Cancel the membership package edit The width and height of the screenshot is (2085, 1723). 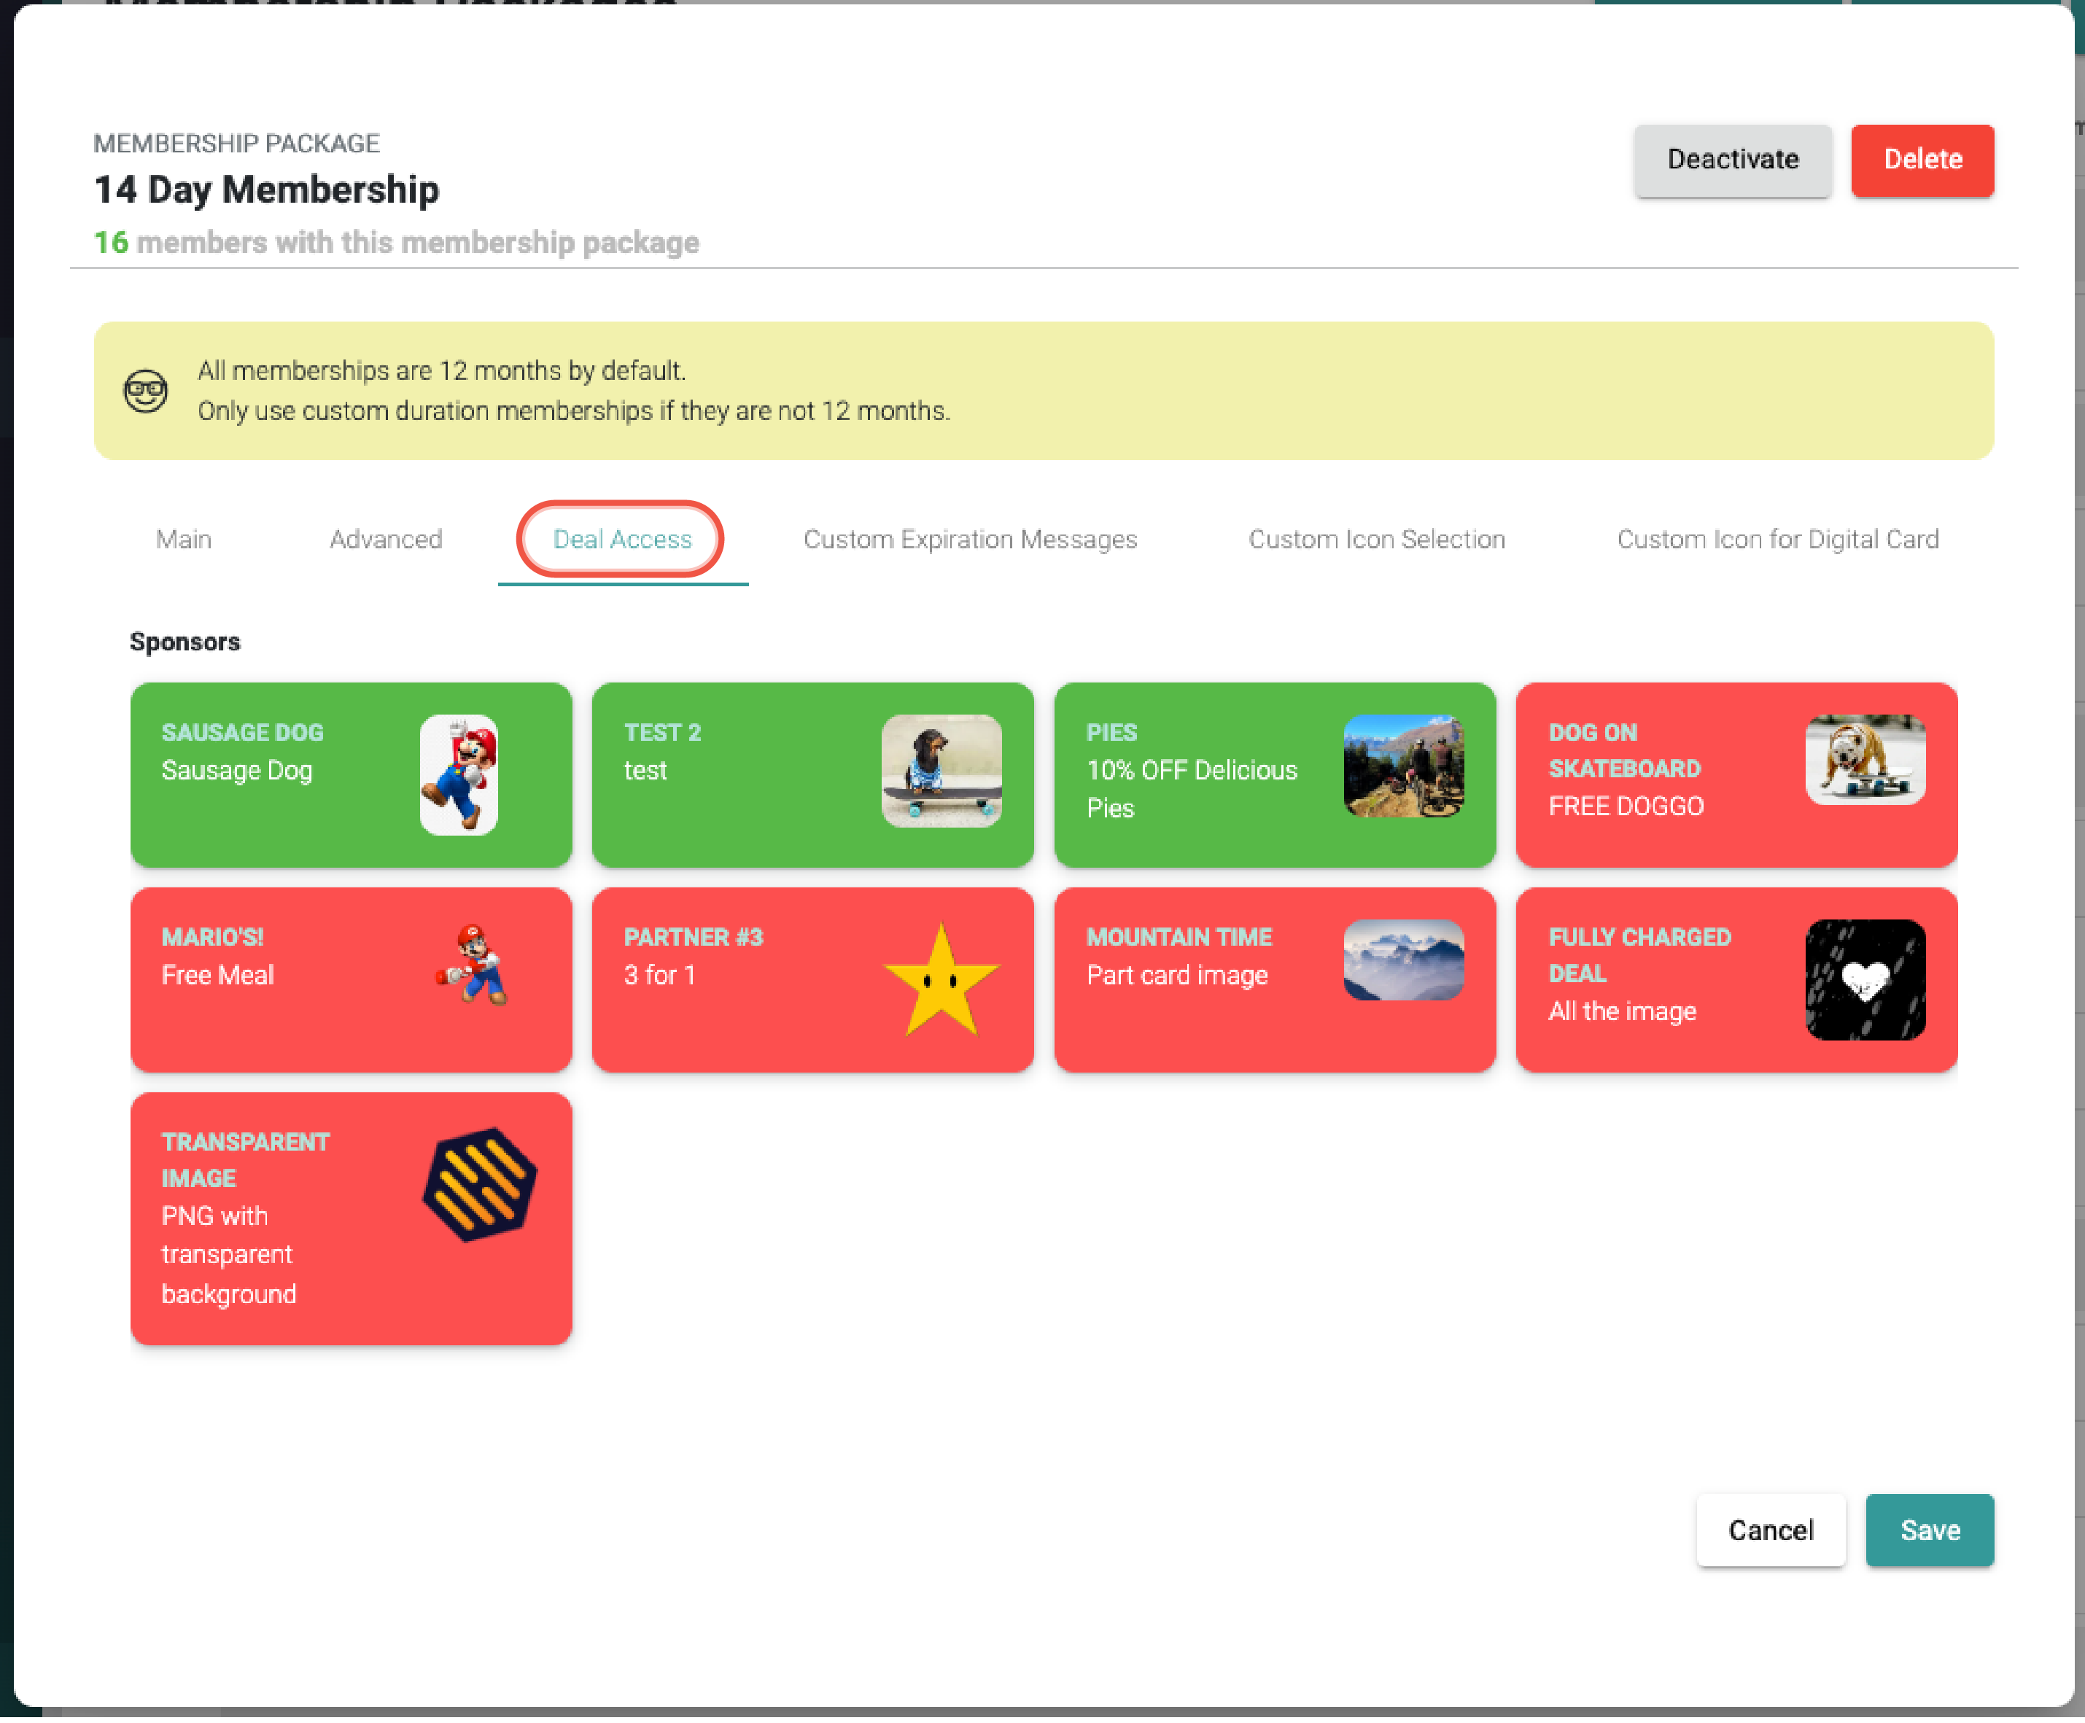[1770, 1531]
